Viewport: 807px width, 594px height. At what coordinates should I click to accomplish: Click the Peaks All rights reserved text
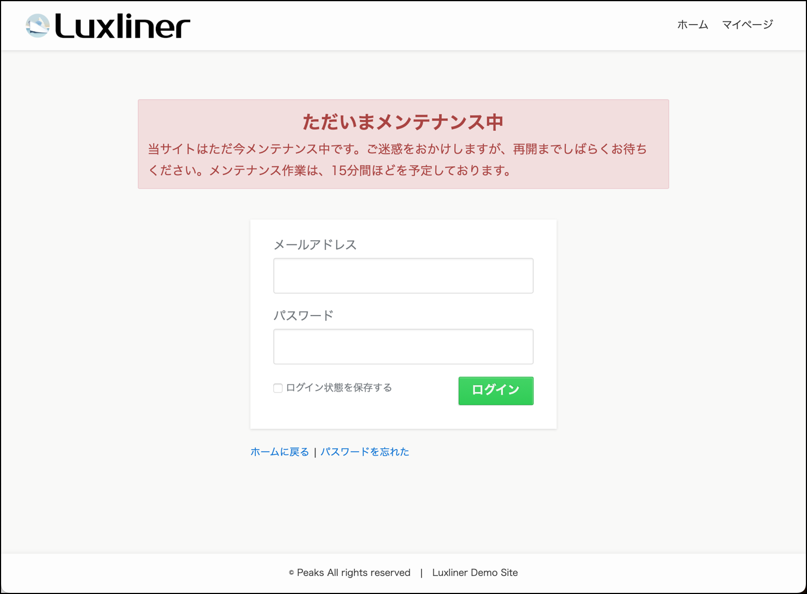(x=353, y=573)
